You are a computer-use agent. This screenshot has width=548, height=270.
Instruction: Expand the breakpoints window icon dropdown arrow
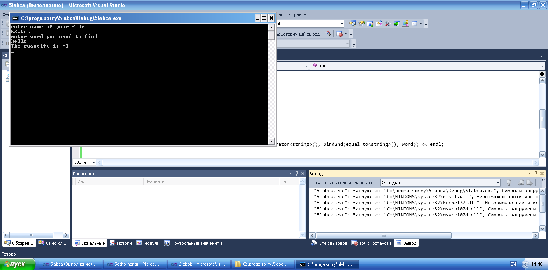[346, 34]
